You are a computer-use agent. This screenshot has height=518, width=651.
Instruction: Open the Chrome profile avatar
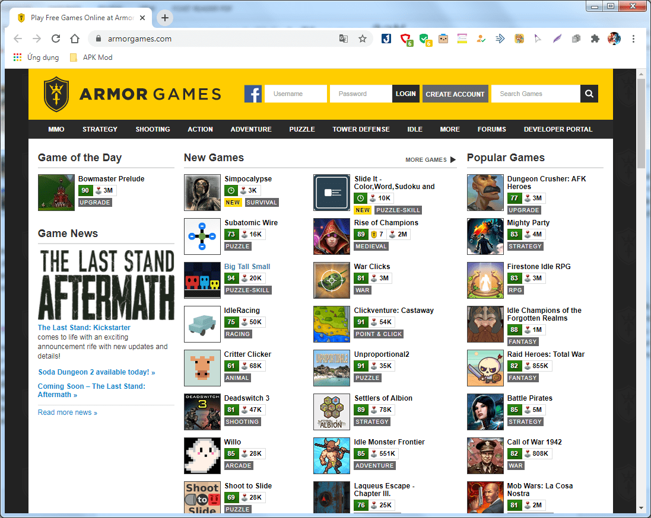pyautogui.click(x=614, y=39)
